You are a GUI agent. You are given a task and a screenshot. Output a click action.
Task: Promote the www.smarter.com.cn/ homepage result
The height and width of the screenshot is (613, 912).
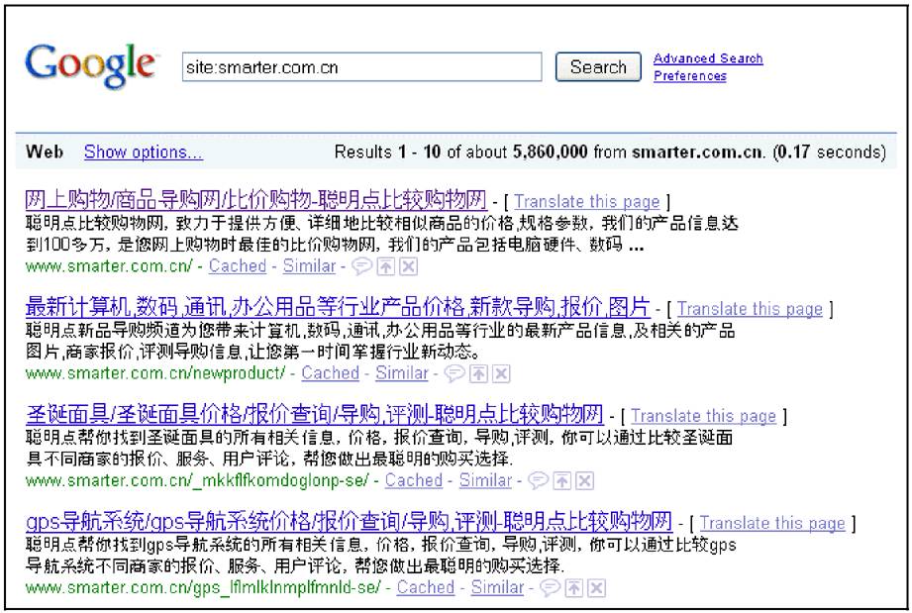pos(385,266)
